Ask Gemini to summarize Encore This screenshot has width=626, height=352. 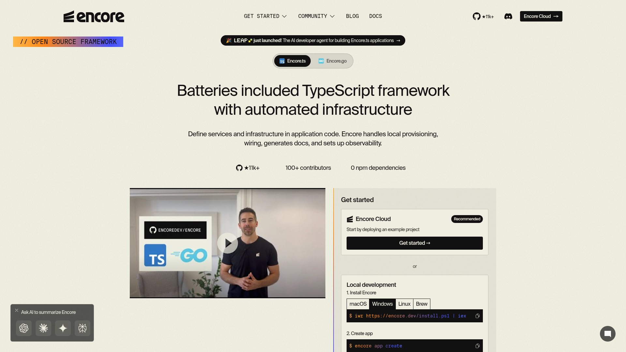[63, 328]
